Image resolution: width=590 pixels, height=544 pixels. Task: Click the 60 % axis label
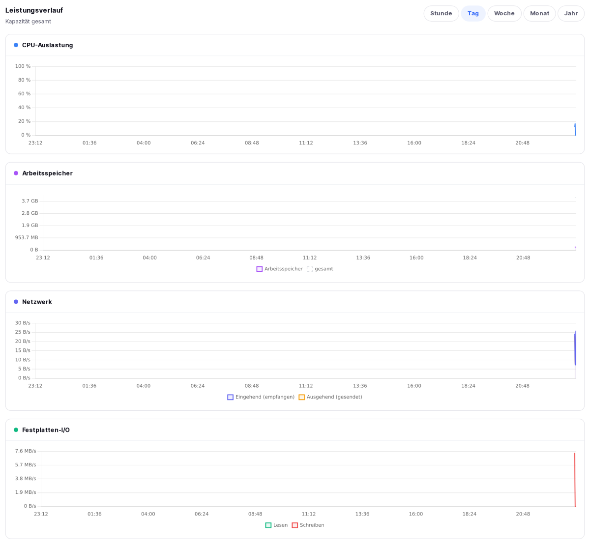click(25, 94)
